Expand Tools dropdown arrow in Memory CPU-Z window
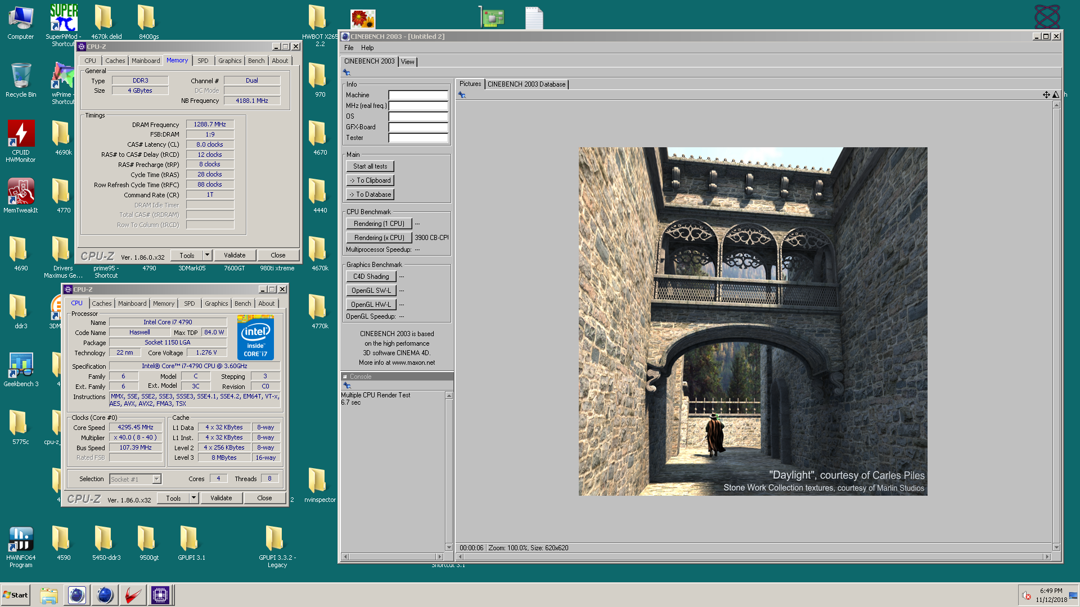Viewport: 1080px width, 607px height. pos(207,255)
